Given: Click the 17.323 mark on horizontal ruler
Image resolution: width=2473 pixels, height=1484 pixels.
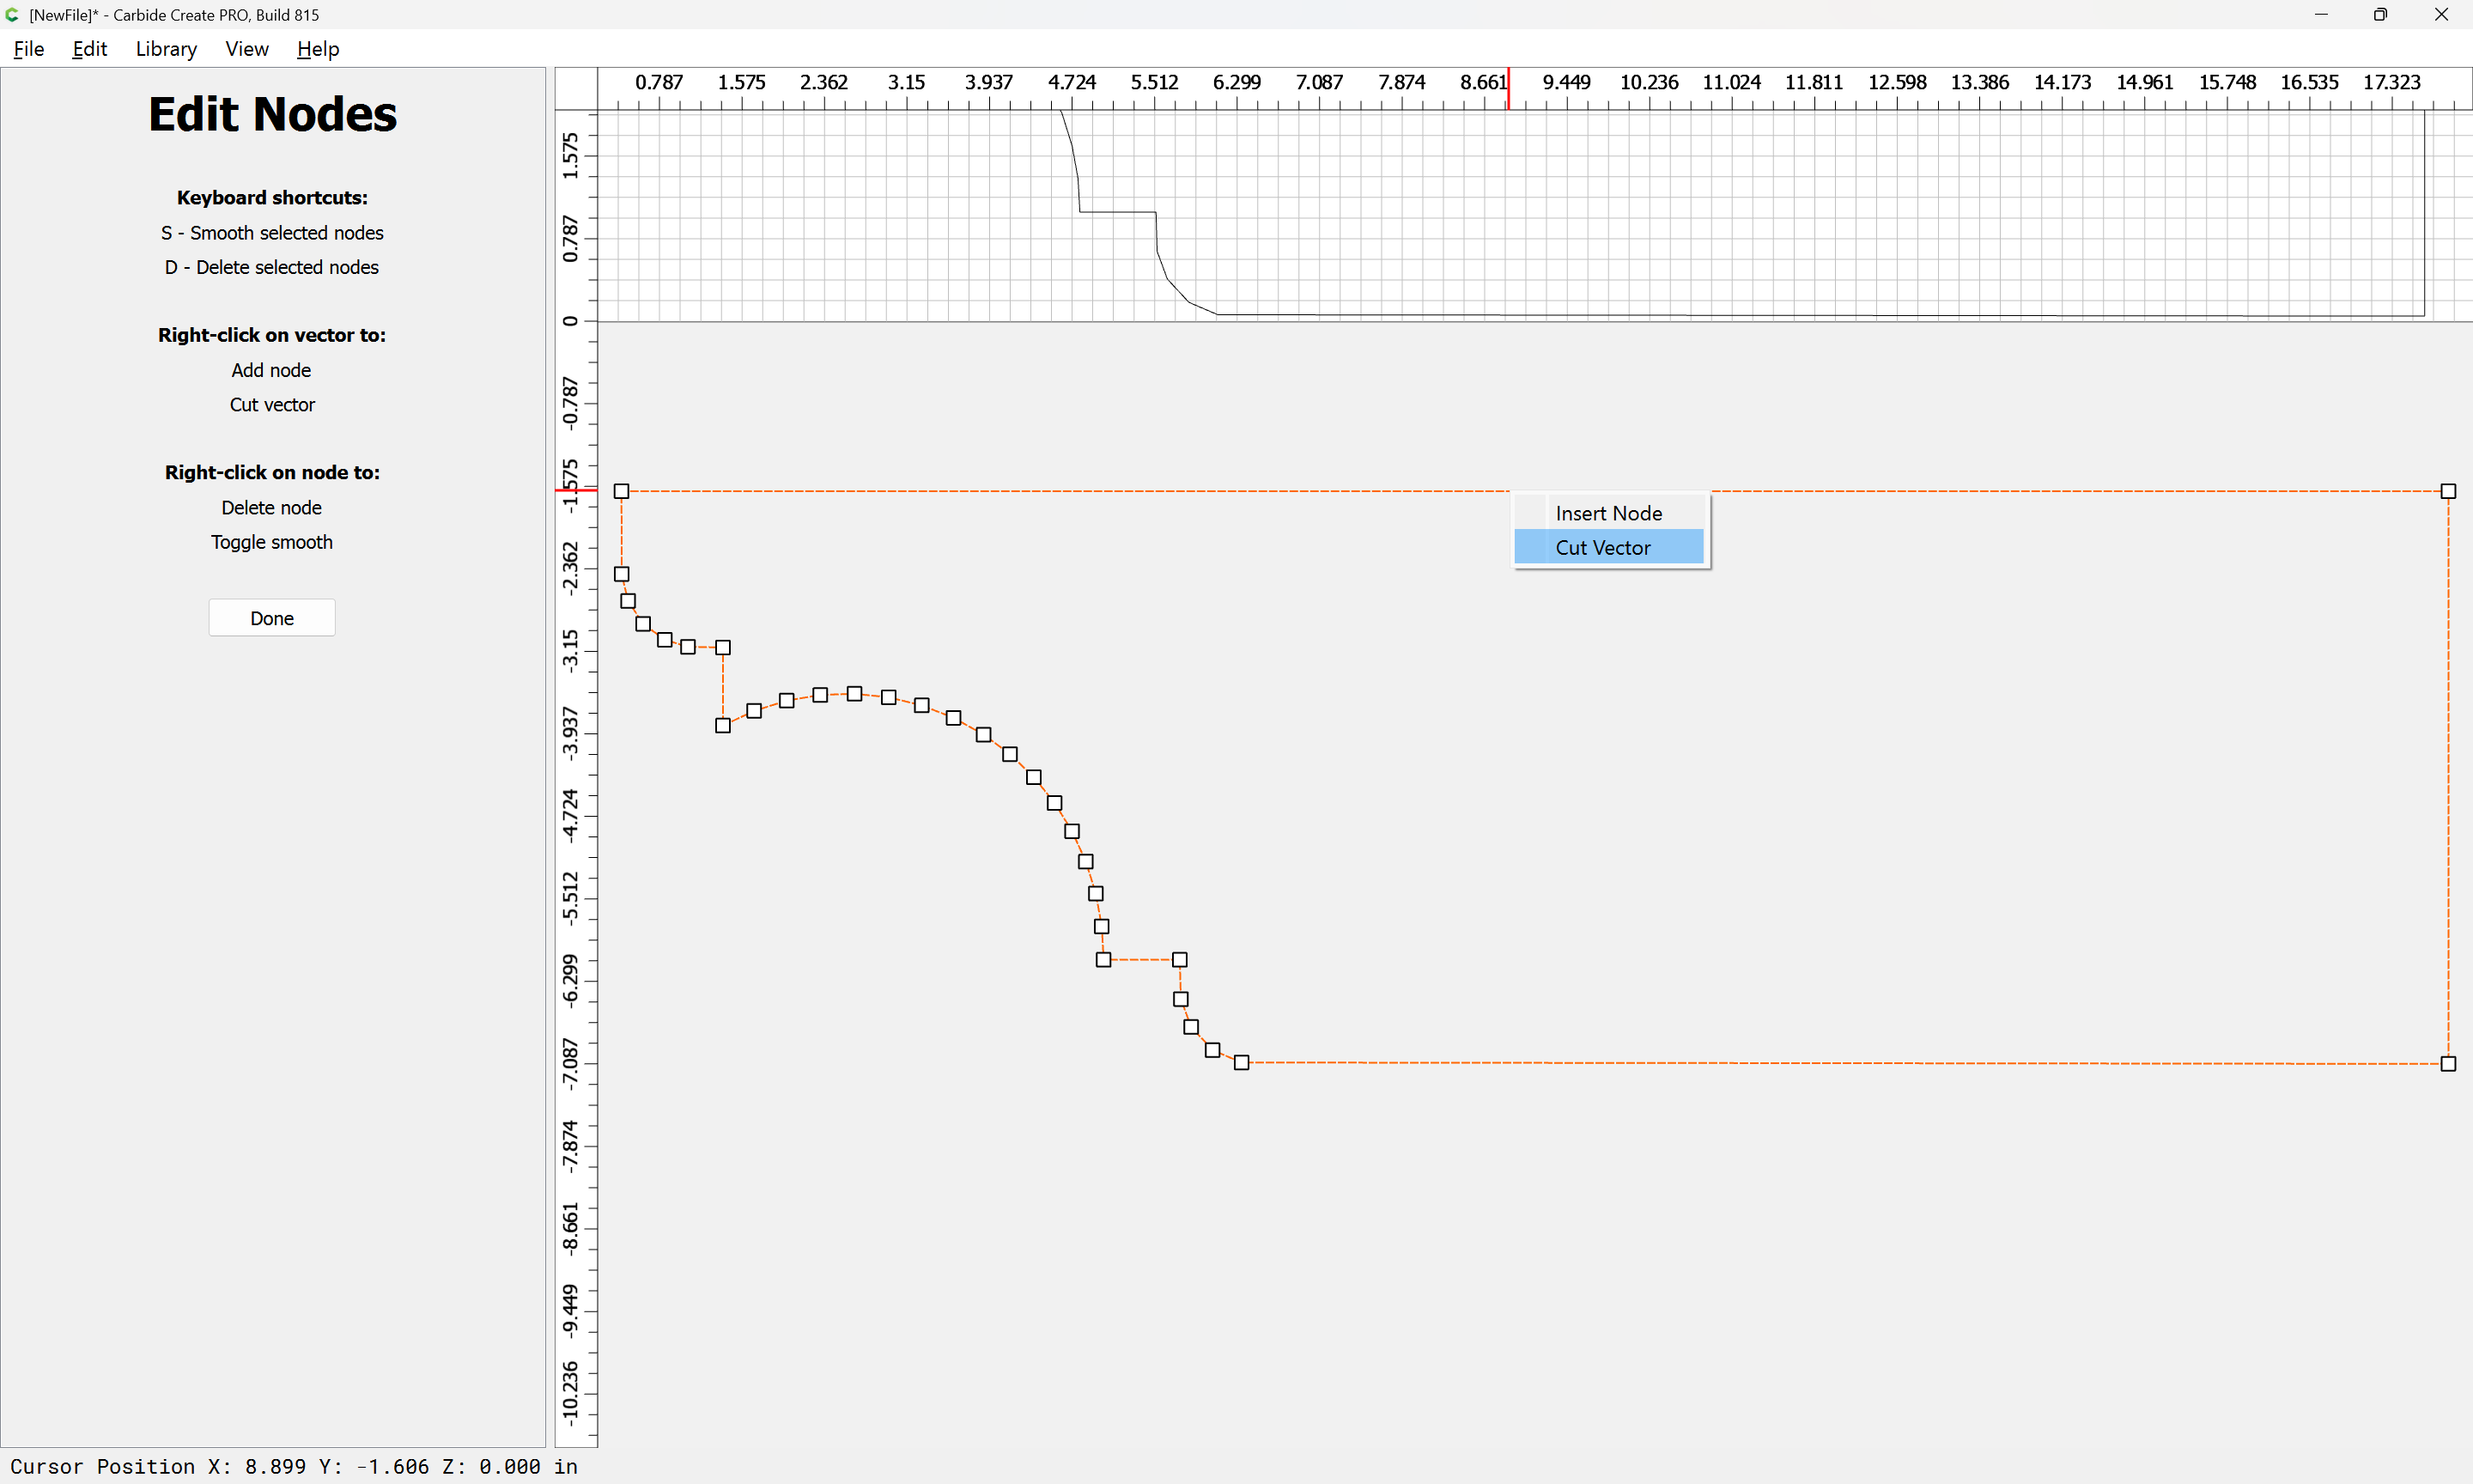Looking at the screenshot, I should [2392, 82].
